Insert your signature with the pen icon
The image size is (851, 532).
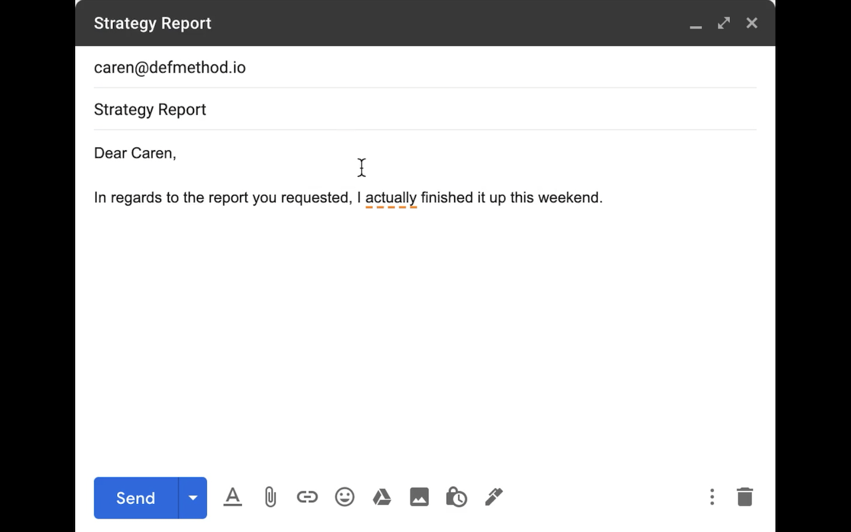(493, 496)
